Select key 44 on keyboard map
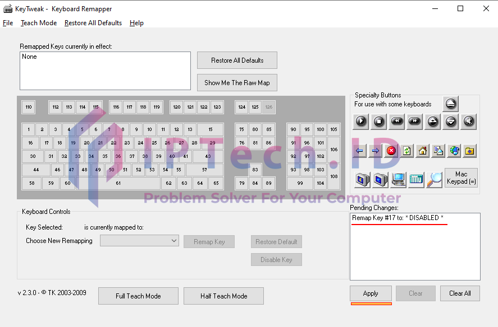498x327 pixels. [x=36, y=170]
